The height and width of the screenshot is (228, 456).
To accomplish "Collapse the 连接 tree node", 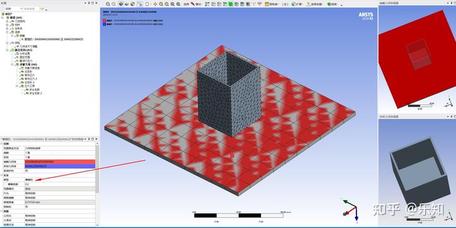I will [7, 32].
